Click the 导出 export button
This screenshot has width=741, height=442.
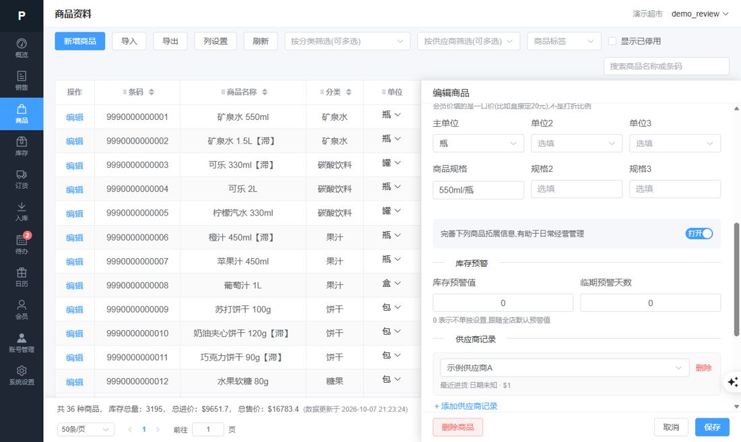(170, 41)
